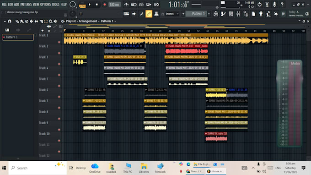Viewport: 311px width, 175px height.
Task: Open the Piano roll view icon
Action: pyautogui.click(x=223, y=14)
